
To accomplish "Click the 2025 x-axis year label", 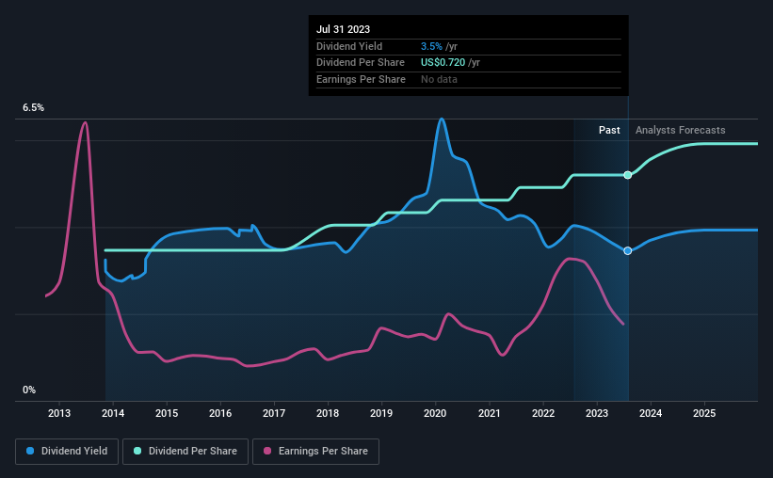I will pos(704,413).
